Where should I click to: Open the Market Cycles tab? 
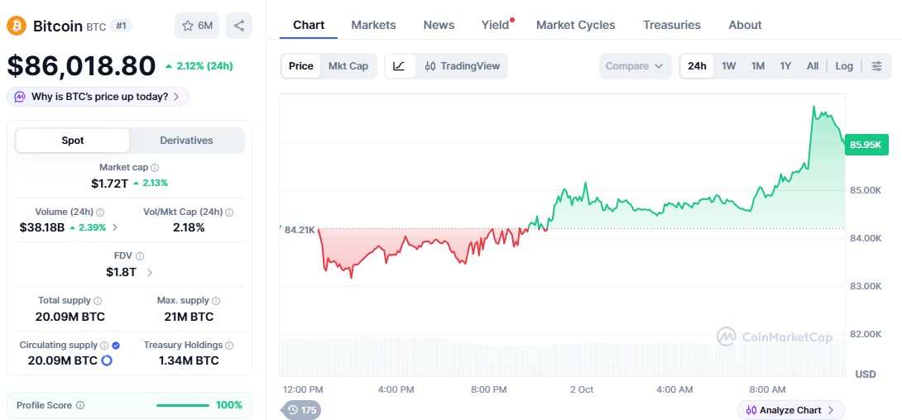(576, 25)
